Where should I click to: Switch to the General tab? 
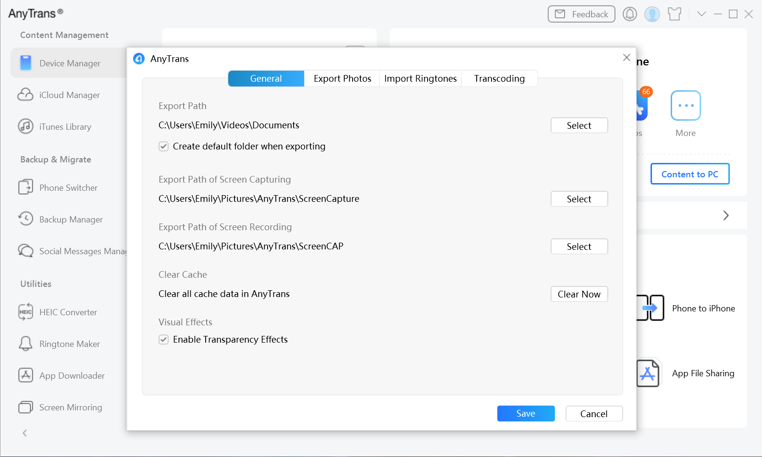coord(266,78)
